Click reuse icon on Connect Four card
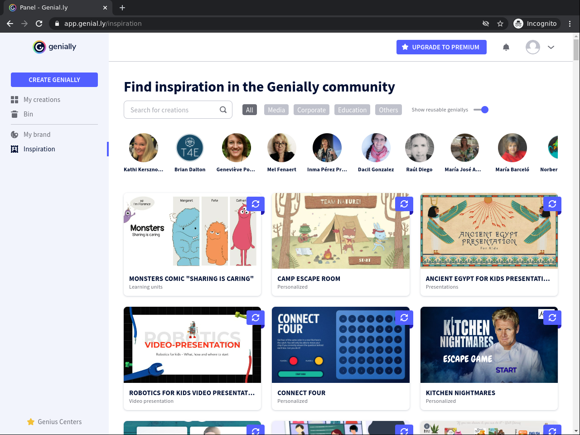 click(404, 318)
